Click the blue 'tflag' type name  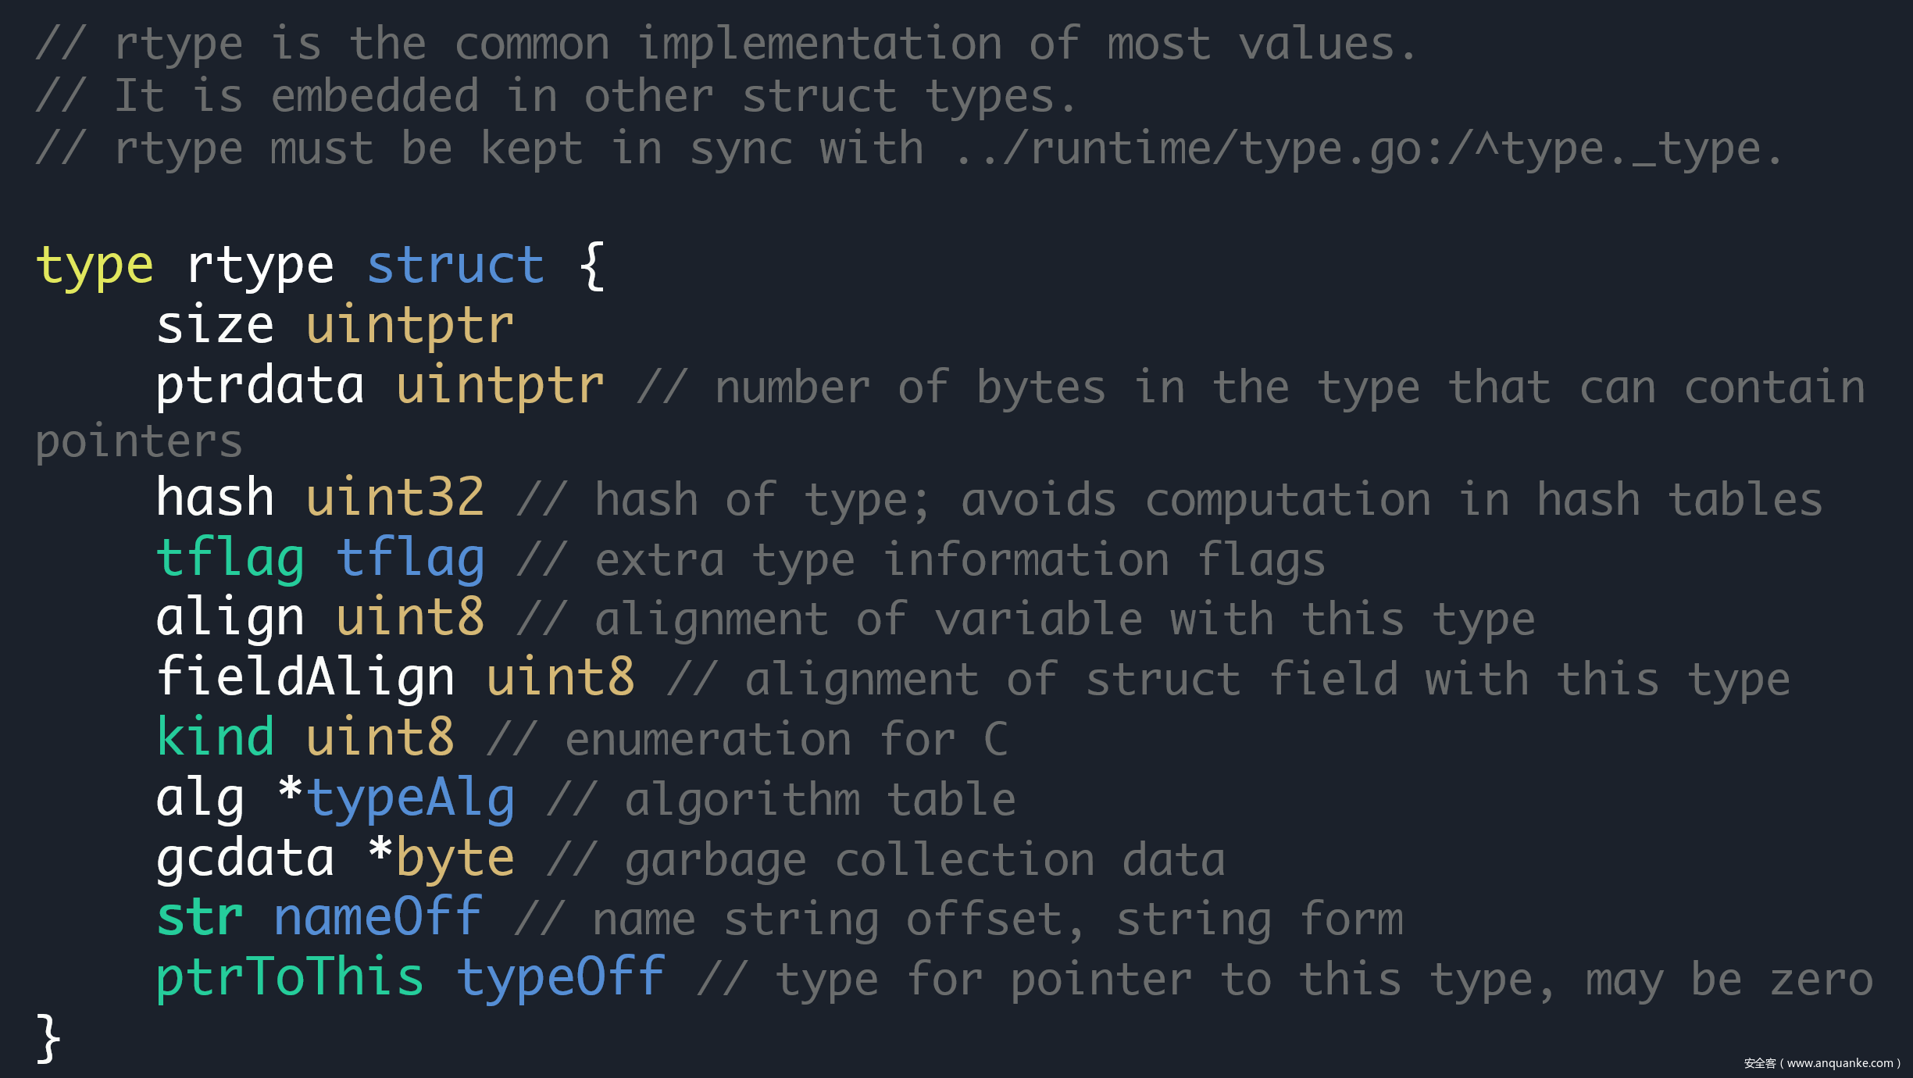[411, 560]
